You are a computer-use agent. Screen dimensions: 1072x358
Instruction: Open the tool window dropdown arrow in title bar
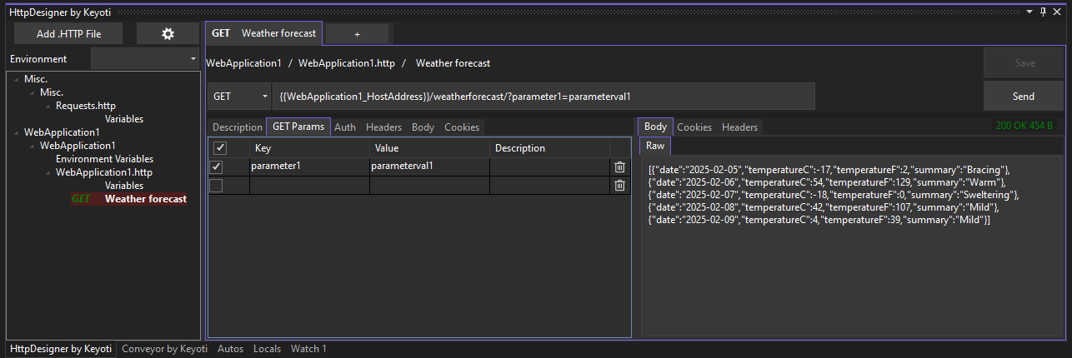point(1030,12)
